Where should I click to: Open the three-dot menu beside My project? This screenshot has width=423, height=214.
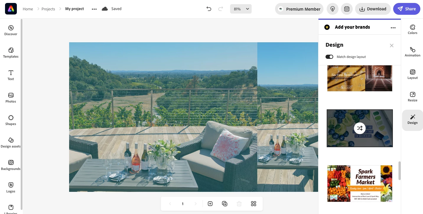coord(94,9)
